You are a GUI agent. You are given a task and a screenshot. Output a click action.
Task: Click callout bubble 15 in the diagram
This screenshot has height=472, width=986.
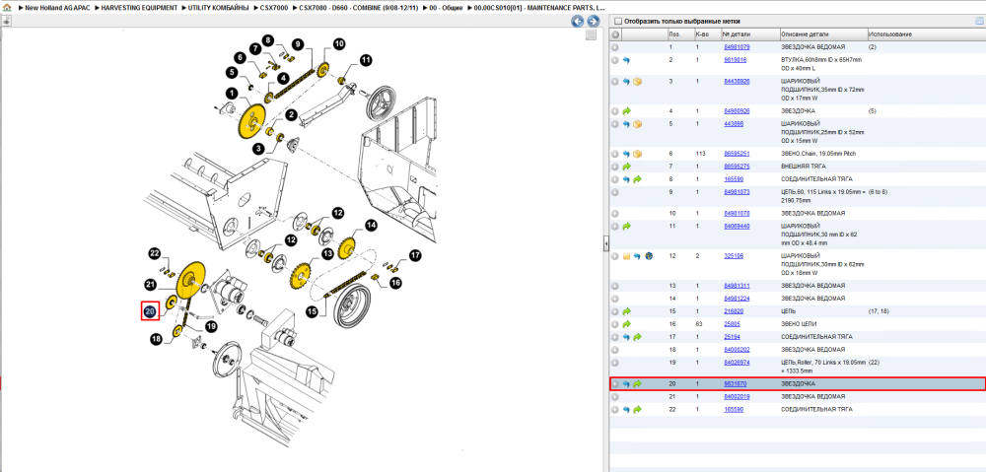(x=312, y=310)
